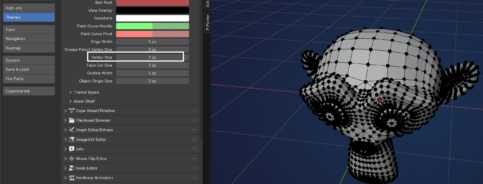Open the Experimental preferences section
The width and height of the screenshot is (483, 184).
pyautogui.click(x=29, y=91)
